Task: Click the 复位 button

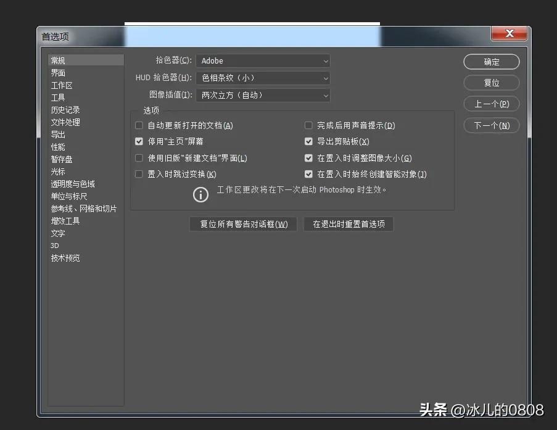Action: click(x=491, y=83)
